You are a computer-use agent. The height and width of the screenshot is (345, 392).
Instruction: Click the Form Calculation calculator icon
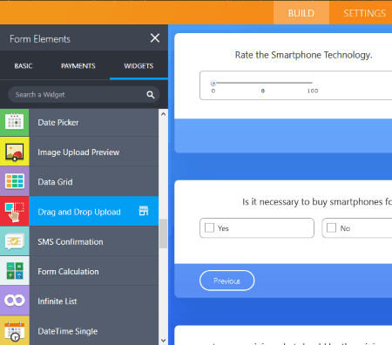pos(15,271)
